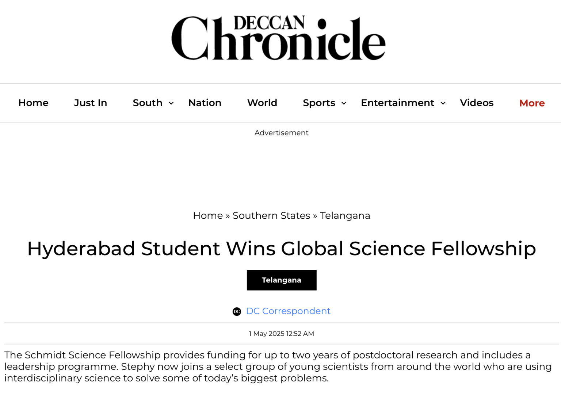Viewport: 561px width, 395px height.
Task: Click the article headline
Action: coord(281,249)
